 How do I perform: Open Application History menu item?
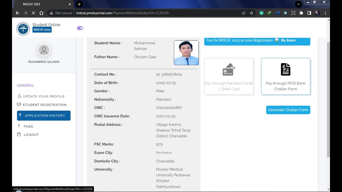(44, 115)
